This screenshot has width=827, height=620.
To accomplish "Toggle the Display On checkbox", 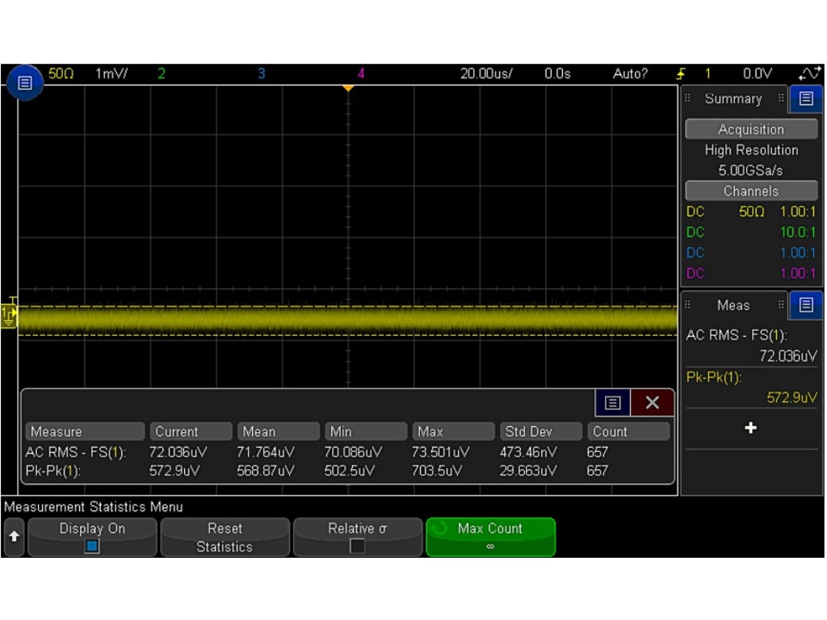I will (92, 547).
